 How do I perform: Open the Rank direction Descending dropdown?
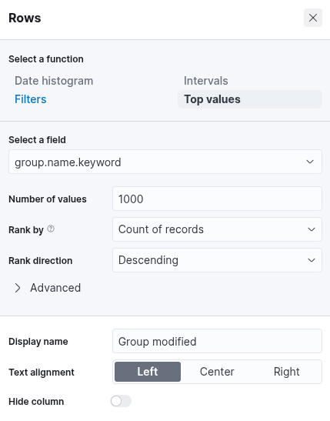pyautogui.click(x=217, y=260)
